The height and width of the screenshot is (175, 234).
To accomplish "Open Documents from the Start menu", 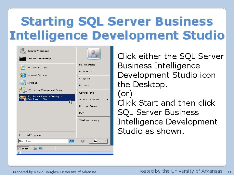I will point(85,71).
